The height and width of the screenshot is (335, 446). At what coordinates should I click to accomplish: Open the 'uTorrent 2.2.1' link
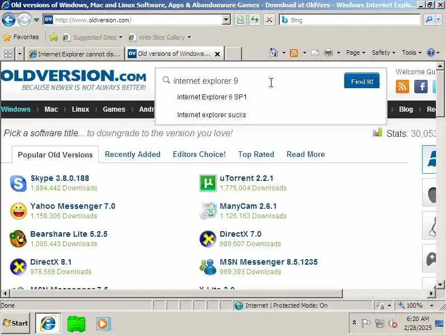tap(246, 178)
